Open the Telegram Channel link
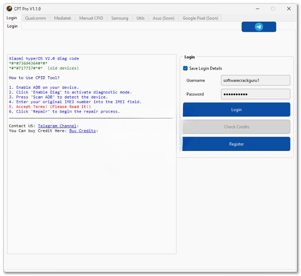The height and width of the screenshot is (276, 301). tap(57, 126)
